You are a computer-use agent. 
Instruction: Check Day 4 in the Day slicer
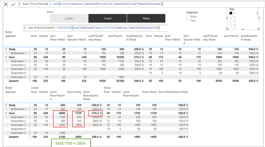pos(231,25)
